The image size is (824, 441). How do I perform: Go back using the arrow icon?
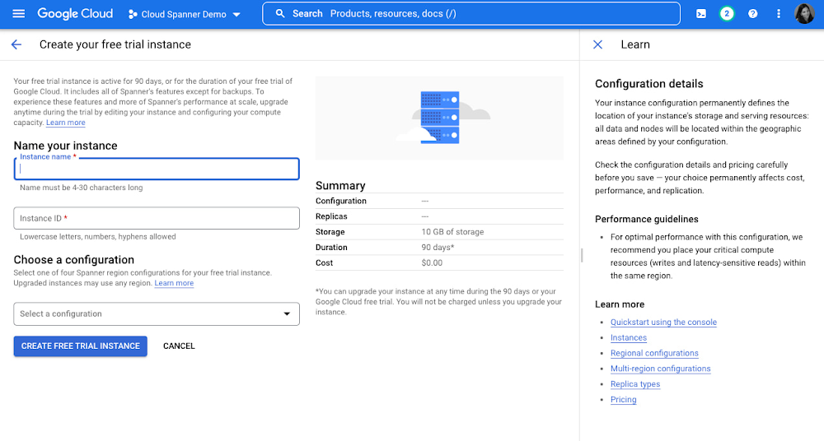[x=16, y=44]
